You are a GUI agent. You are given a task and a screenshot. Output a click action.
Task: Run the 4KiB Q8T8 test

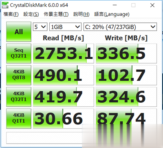click(x=19, y=75)
